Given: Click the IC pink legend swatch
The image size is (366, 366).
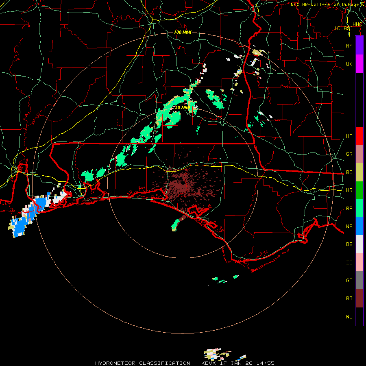Looking at the screenshot, I should coord(359,262).
